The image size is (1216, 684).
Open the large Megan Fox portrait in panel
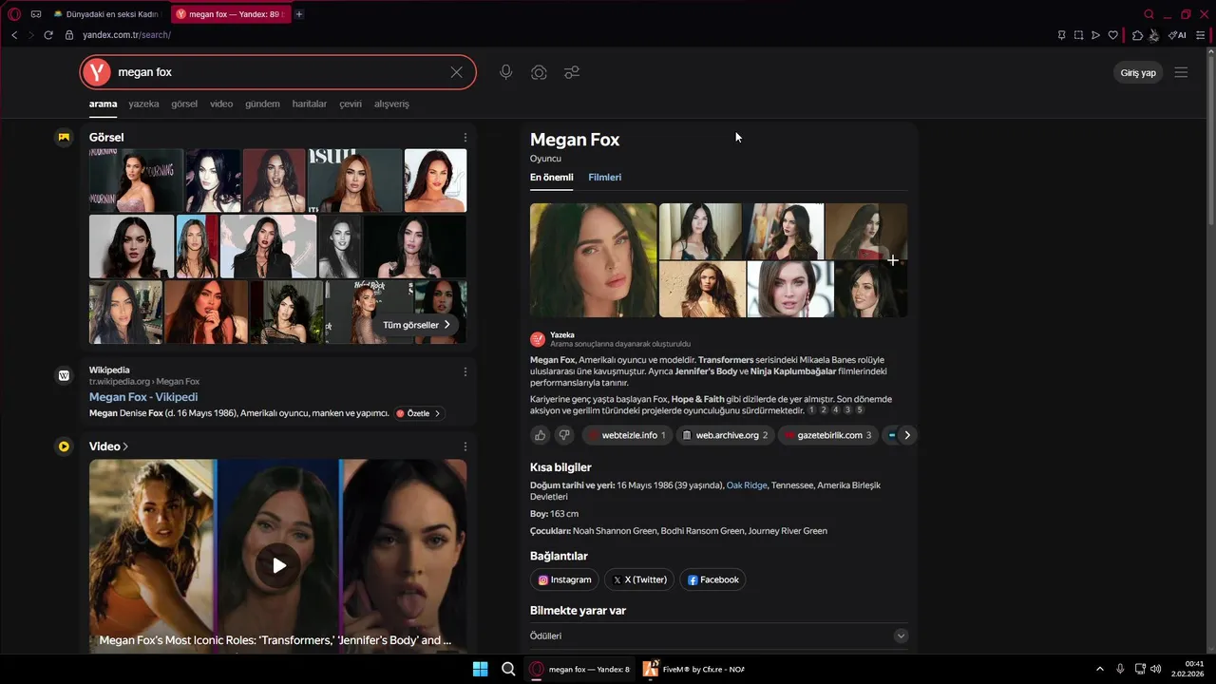594,260
